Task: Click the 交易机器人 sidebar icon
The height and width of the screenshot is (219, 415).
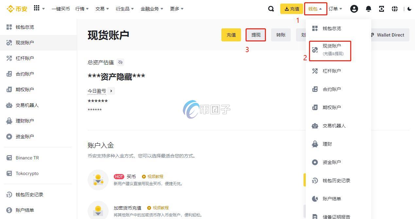Action: [x=9, y=105]
